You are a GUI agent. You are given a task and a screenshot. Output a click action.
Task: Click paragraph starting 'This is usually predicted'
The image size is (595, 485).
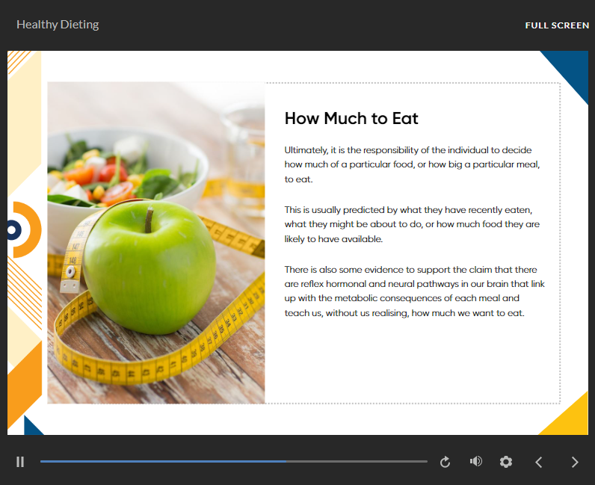[x=412, y=224]
